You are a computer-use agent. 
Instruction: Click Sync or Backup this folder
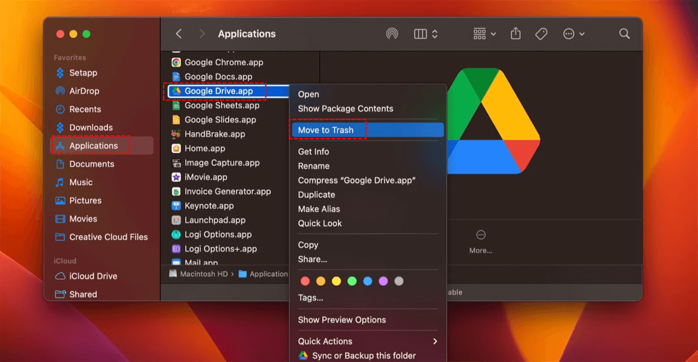pyautogui.click(x=364, y=355)
